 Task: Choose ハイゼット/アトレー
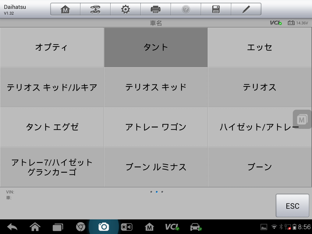coord(260,127)
